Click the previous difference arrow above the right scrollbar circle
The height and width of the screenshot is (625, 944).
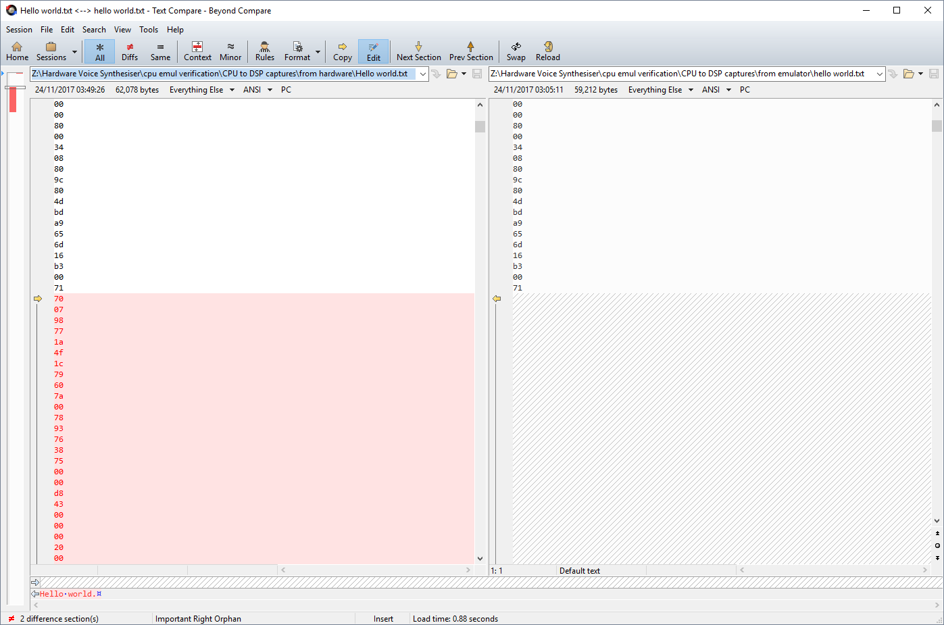point(937,534)
